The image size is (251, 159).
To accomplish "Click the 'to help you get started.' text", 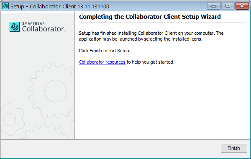I will (151, 62).
